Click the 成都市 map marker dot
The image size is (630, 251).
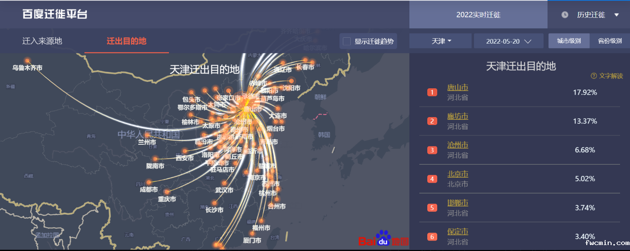pos(149,182)
